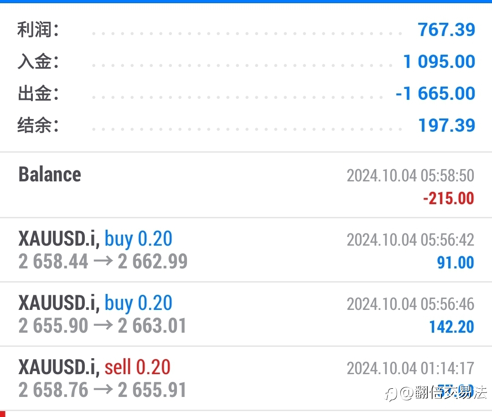Select the 利润 profit row
The width and height of the screenshot is (492, 417).
pos(246,30)
